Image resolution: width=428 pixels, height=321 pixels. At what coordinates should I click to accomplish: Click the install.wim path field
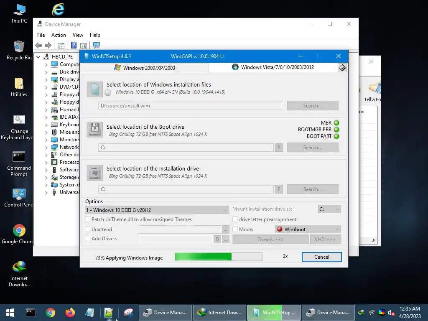(x=190, y=106)
